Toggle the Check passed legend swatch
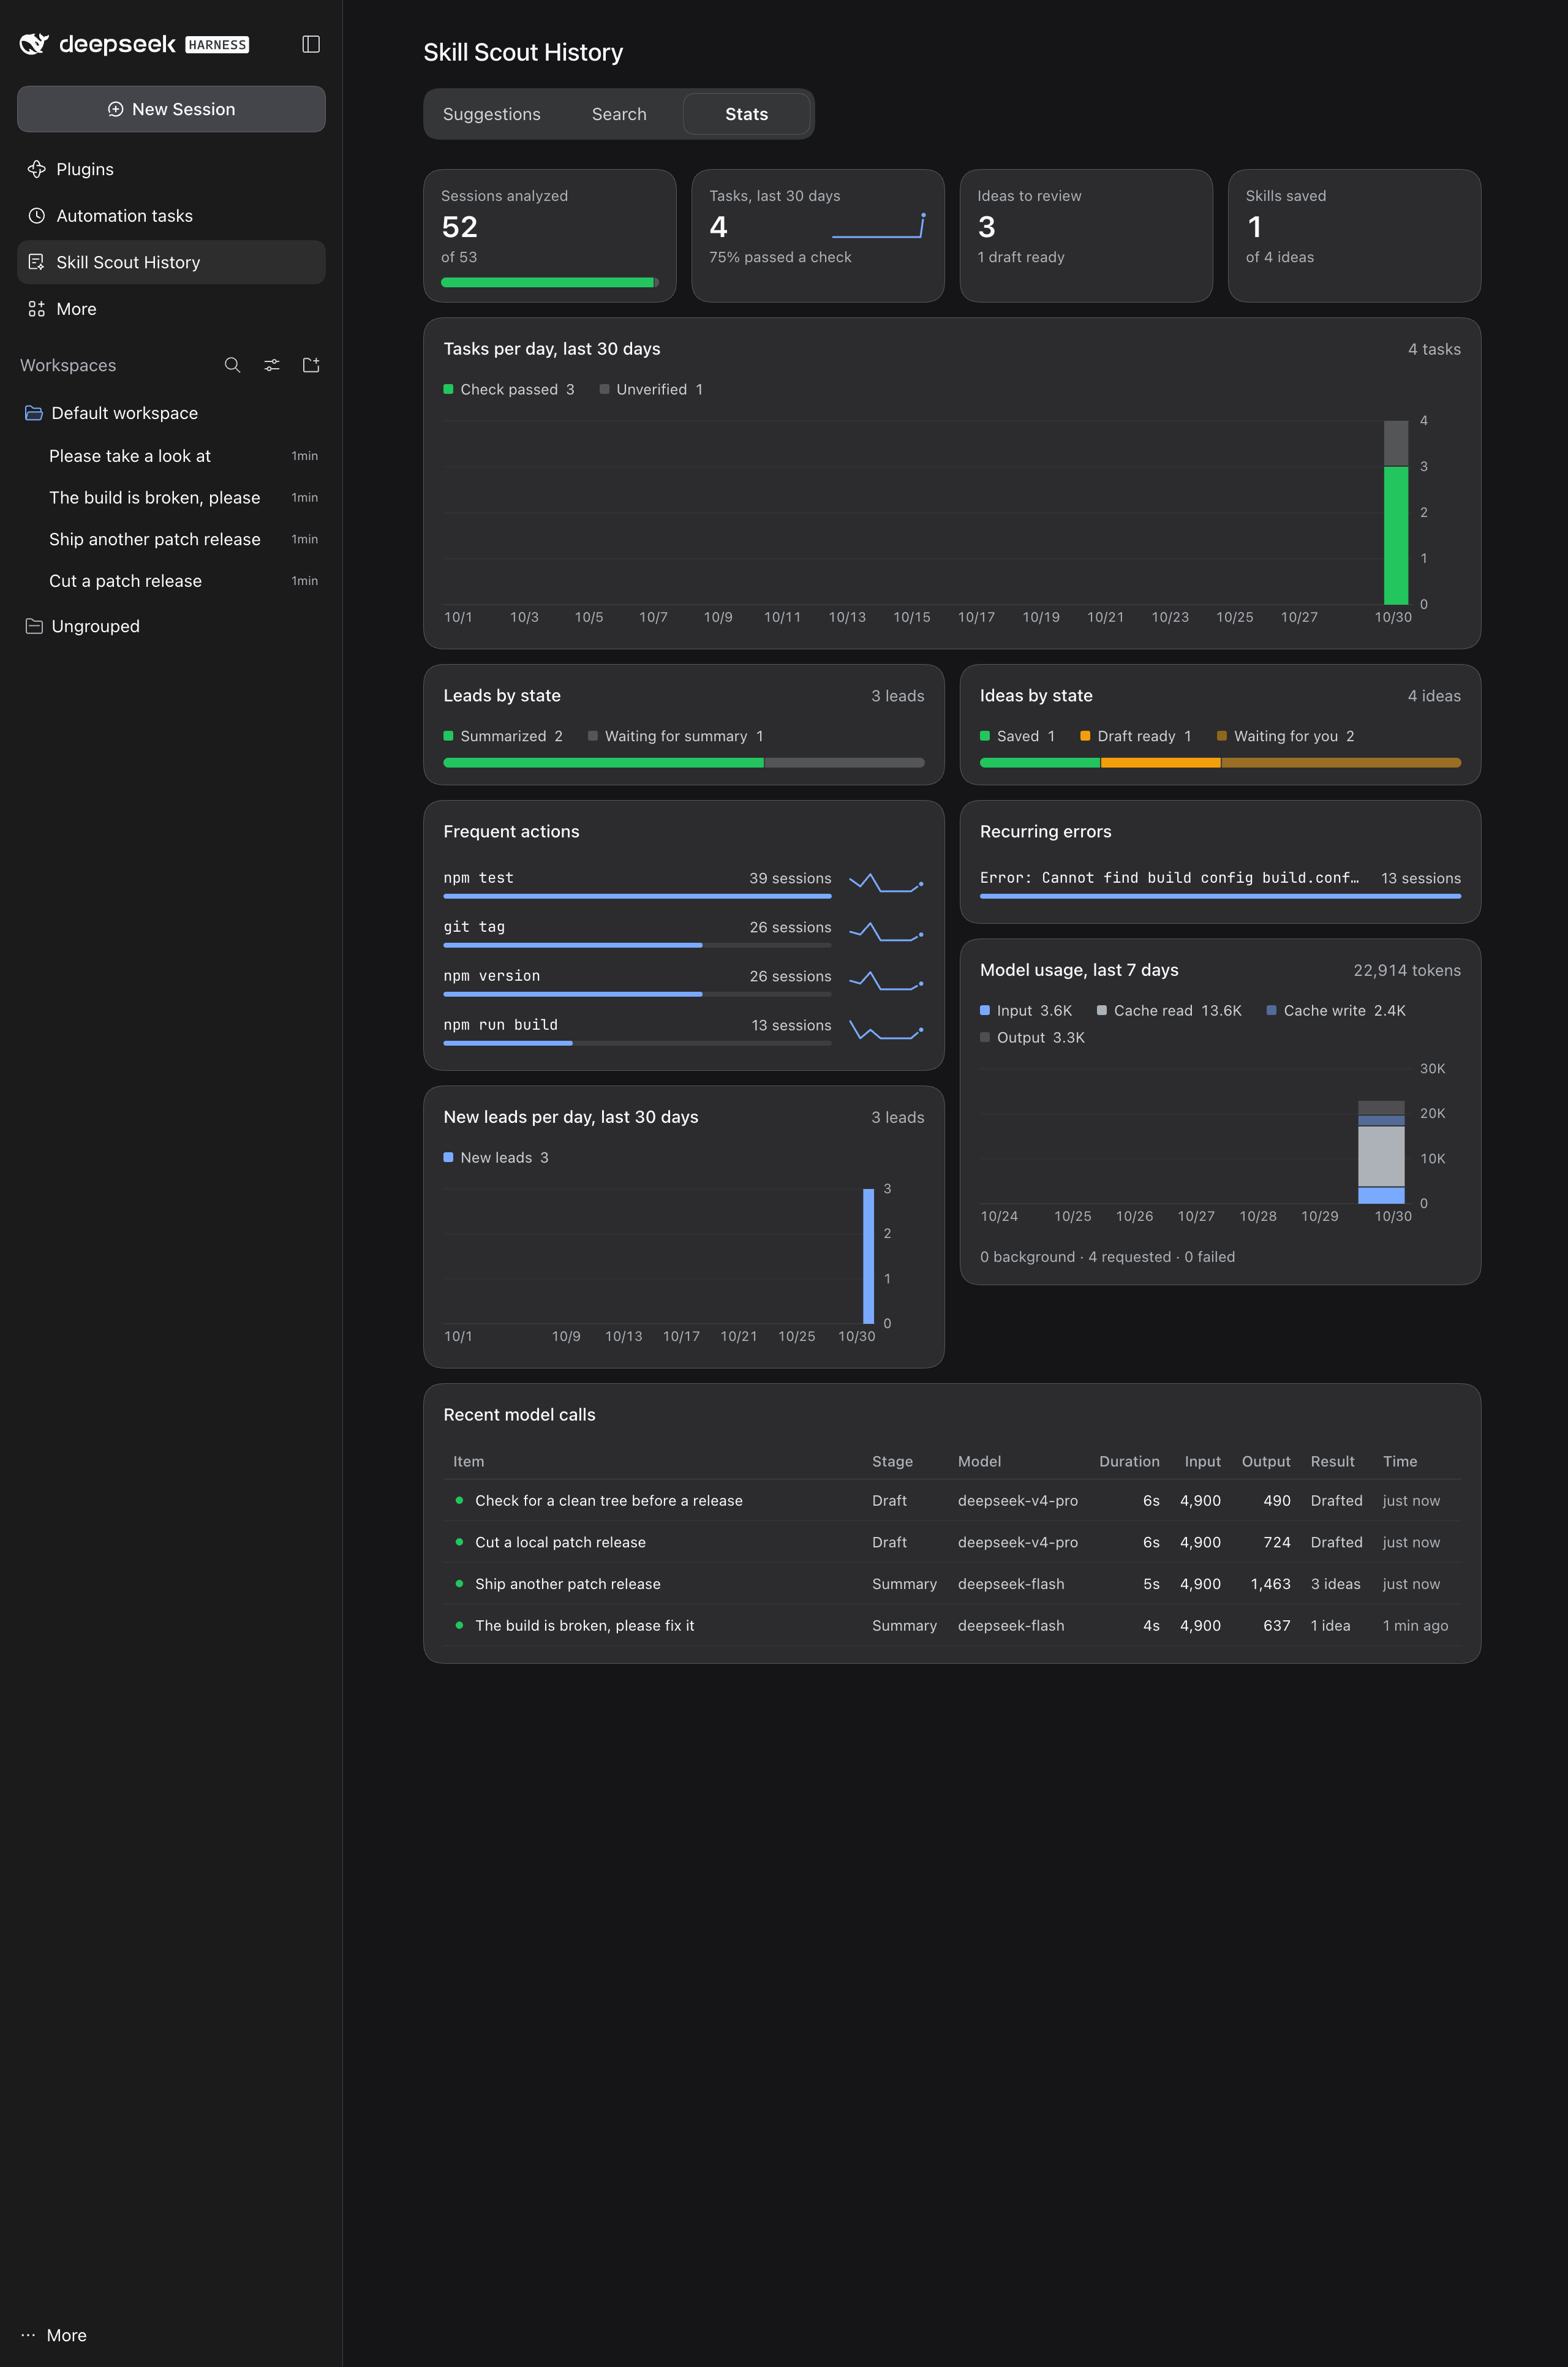Screen dimensions: 1568x2367 (x=448, y=389)
